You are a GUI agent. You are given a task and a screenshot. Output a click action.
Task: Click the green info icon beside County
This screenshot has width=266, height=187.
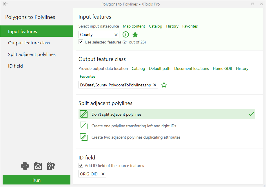125,35
